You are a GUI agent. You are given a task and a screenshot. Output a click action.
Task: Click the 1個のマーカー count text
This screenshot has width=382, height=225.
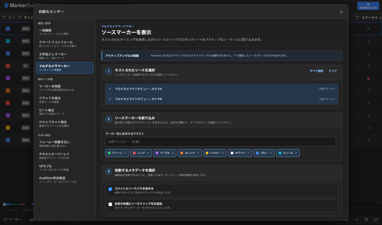click(x=327, y=99)
